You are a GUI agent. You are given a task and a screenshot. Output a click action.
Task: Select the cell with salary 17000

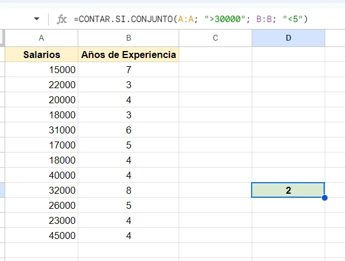pos(41,145)
